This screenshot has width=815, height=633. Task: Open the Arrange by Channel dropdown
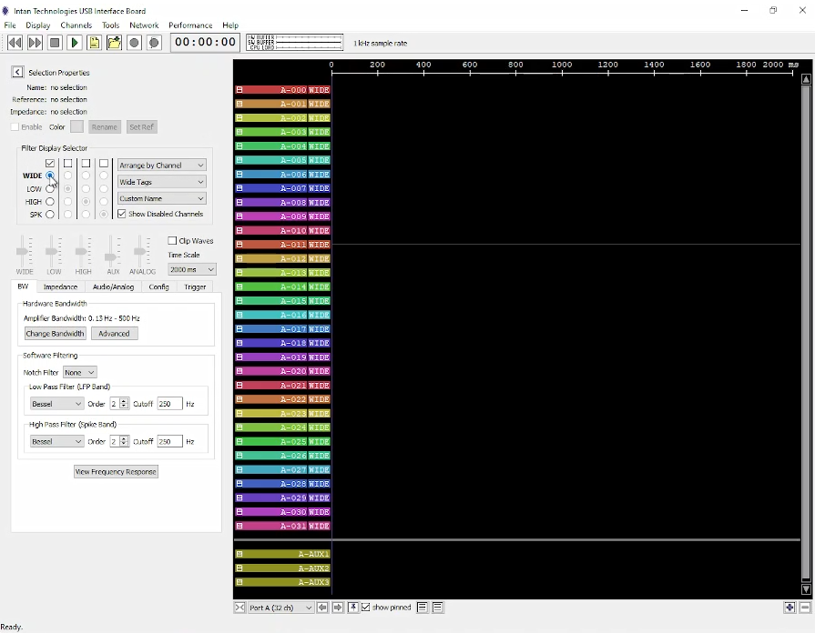pos(162,166)
